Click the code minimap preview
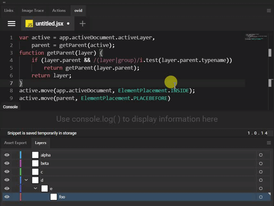 click(256, 37)
